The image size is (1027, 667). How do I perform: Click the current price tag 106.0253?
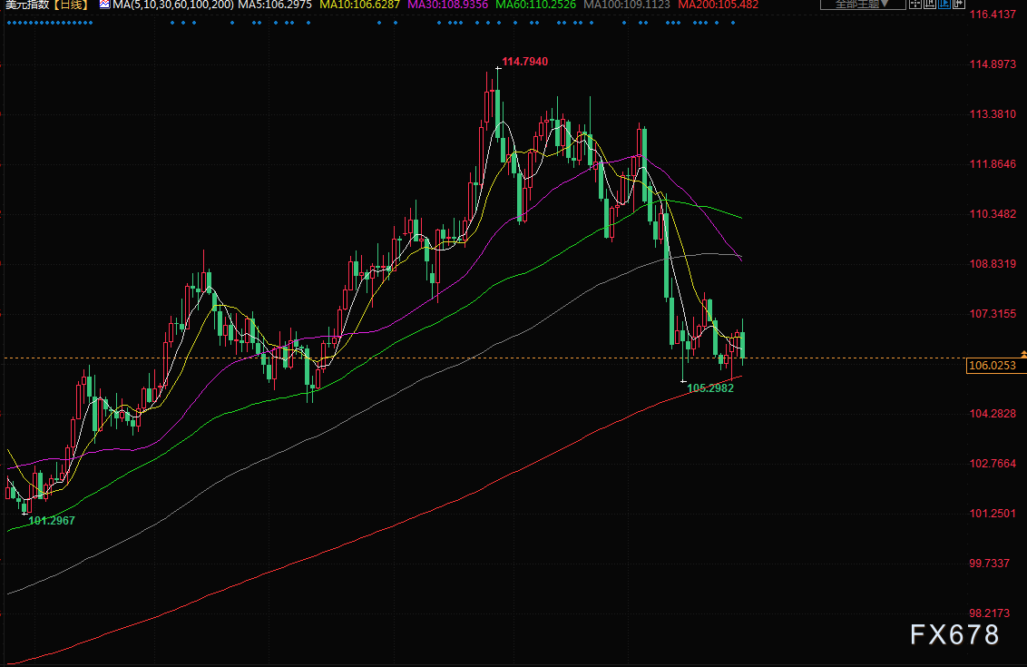[992, 366]
